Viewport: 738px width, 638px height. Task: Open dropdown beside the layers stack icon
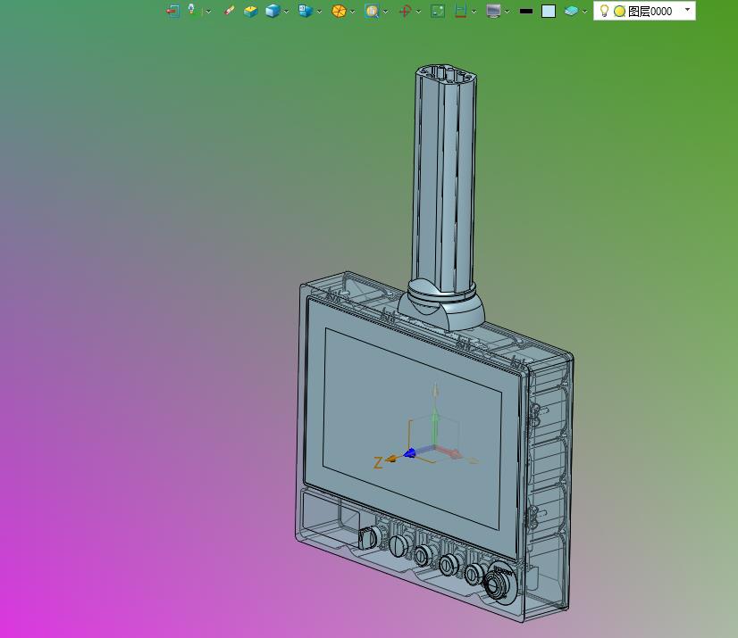coord(584,12)
